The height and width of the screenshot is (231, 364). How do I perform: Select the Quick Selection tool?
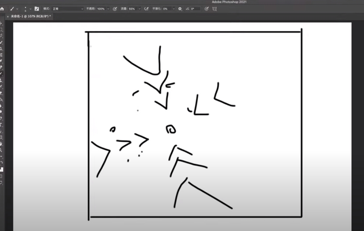[1, 42]
